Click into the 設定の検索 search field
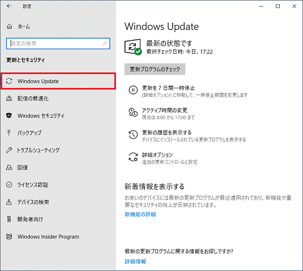 coord(58,43)
